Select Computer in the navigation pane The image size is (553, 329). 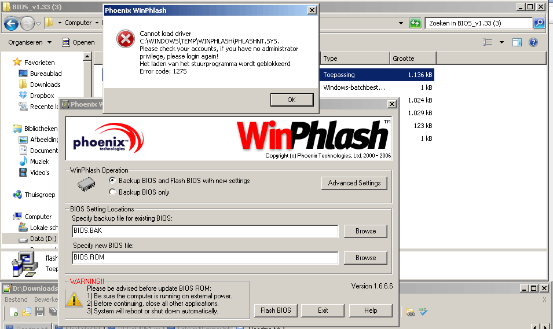38,217
